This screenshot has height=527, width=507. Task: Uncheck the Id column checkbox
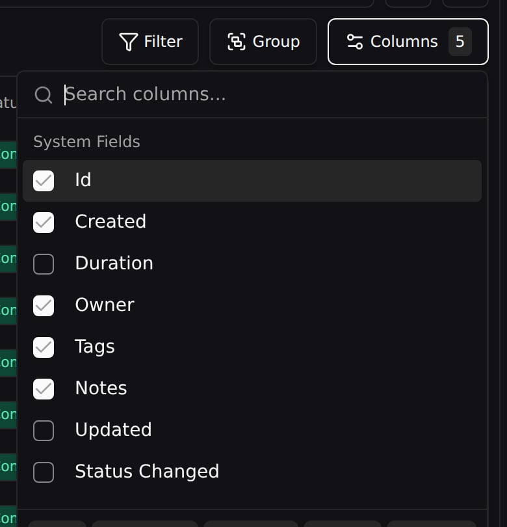(x=44, y=181)
